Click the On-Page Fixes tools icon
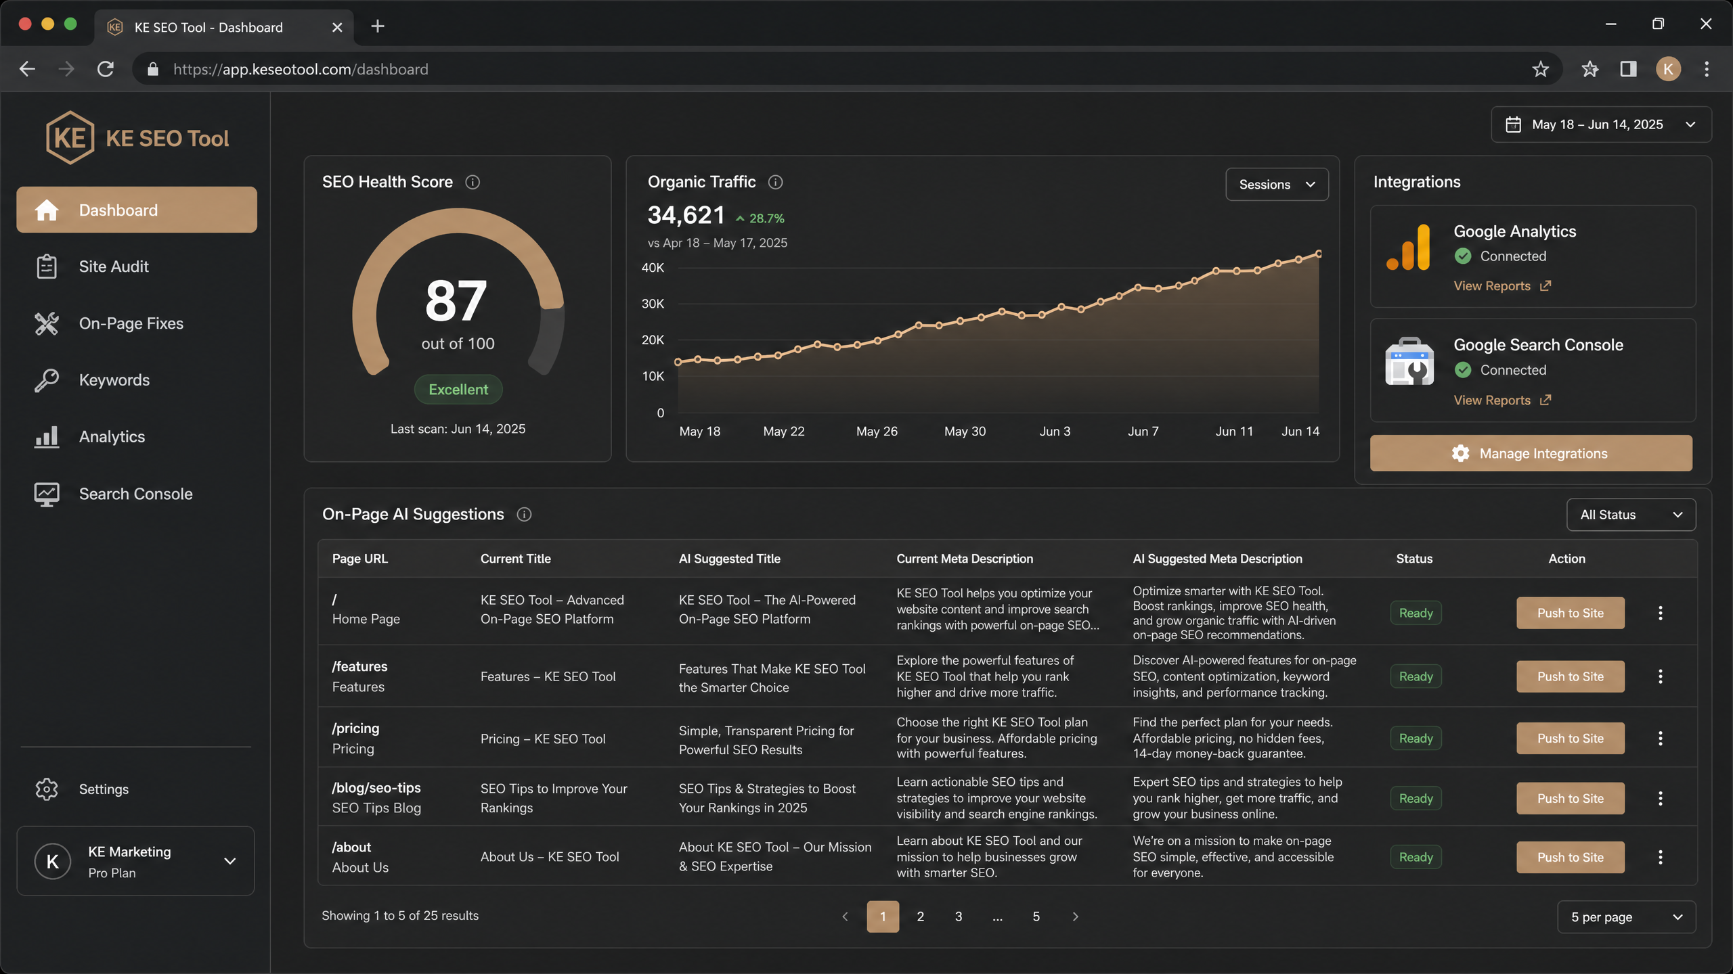The image size is (1733, 974). (46, 323)
